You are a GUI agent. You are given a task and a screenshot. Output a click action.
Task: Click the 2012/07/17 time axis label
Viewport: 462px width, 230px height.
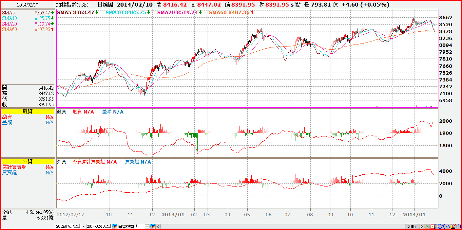[x=70, y=215]
